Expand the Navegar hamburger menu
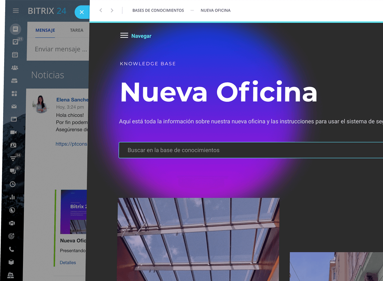The width and height of the screenshot is (383, 281). (x=124, y=36)
